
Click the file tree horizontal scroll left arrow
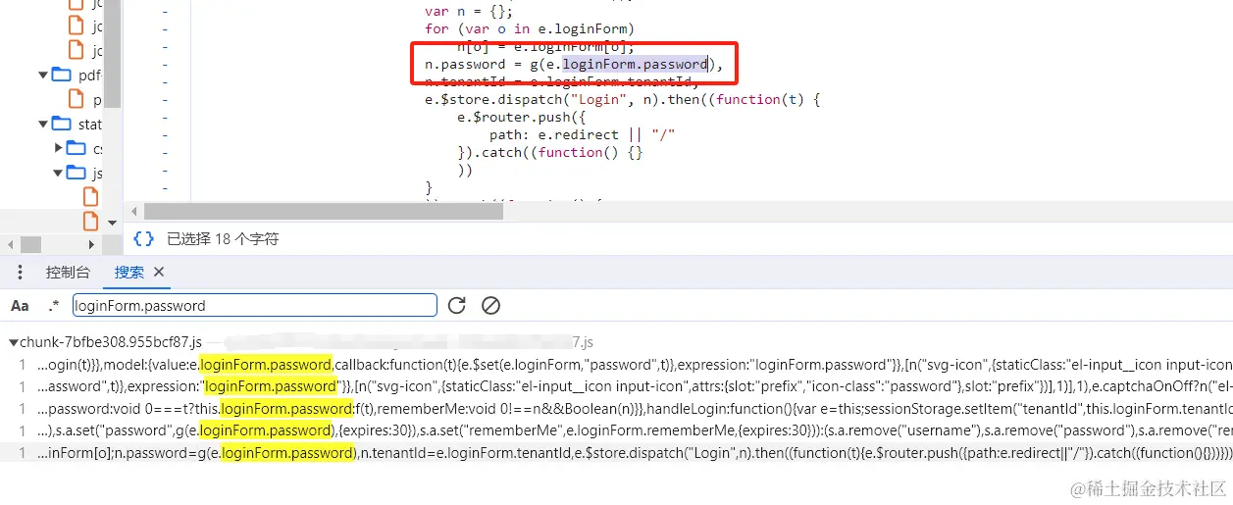(9, 244)
